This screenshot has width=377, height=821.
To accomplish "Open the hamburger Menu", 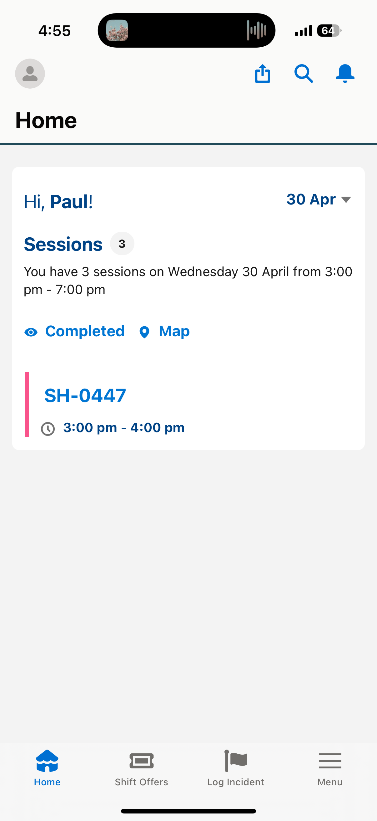I will tap(330, 767).
